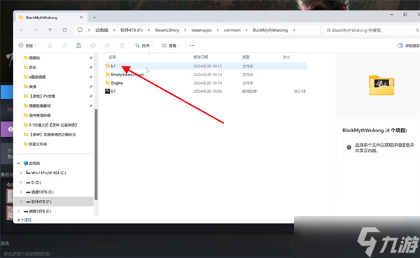Go to 此电脑 in the address breadcrumb

pyautogui.click(x=101, y=30)
